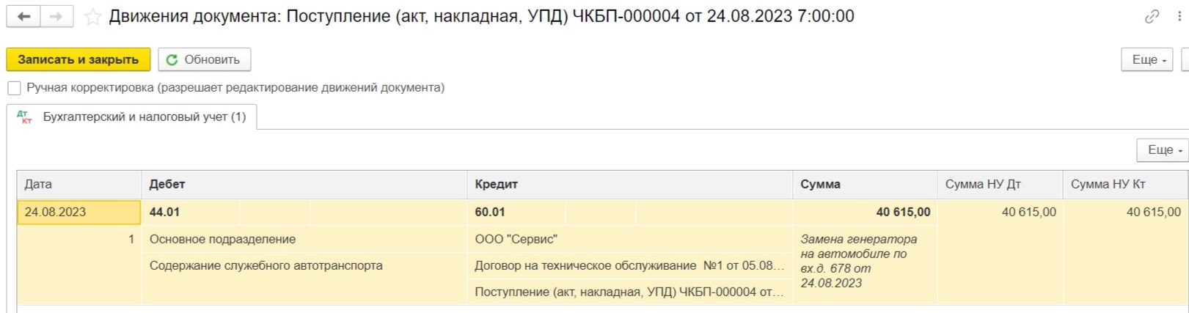1189x313 pixels.
Task: Click Записать и закрыть button
Action: click(78, 60)
